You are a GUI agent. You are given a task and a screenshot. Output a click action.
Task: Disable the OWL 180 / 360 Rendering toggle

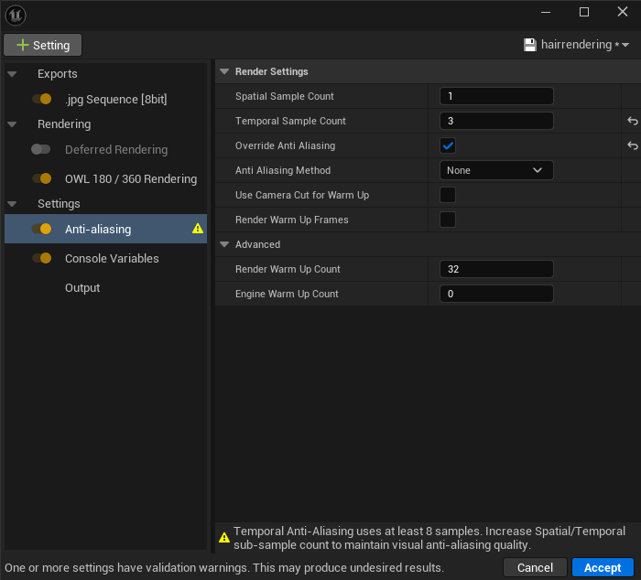pyautogui.click(x=41, y=178)
